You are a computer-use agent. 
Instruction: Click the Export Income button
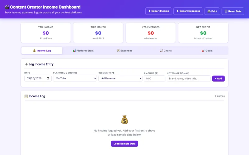158,11
